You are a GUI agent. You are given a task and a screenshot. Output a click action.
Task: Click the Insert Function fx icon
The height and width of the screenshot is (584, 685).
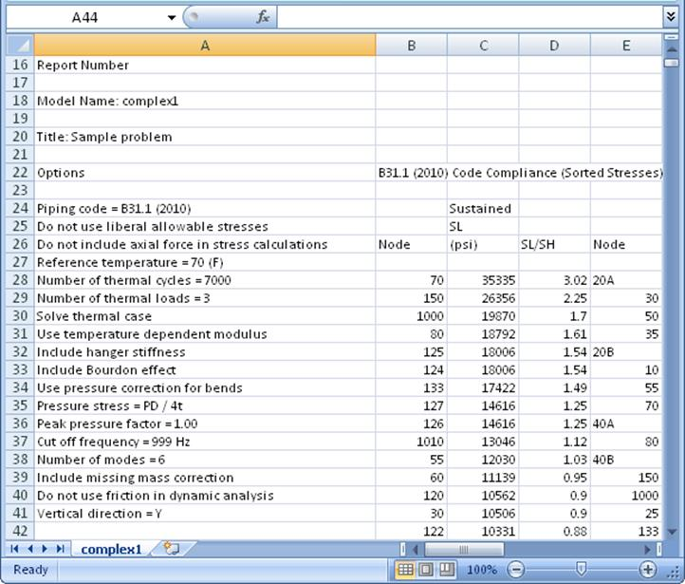click(x=263, y=17)
